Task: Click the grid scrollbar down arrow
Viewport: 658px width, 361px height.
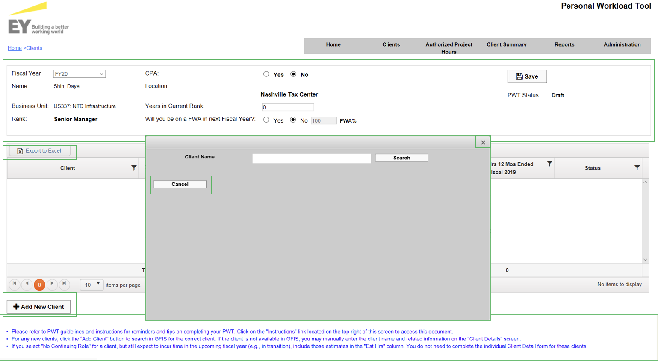Action: [646, 260]
